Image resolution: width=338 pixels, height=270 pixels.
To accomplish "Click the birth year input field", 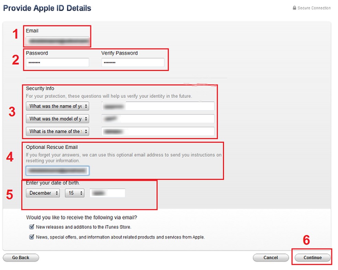I will tap(108, 193).
